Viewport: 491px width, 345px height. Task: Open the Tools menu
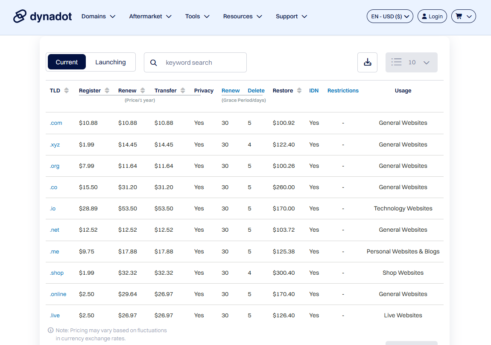click(x=197, y=16)
